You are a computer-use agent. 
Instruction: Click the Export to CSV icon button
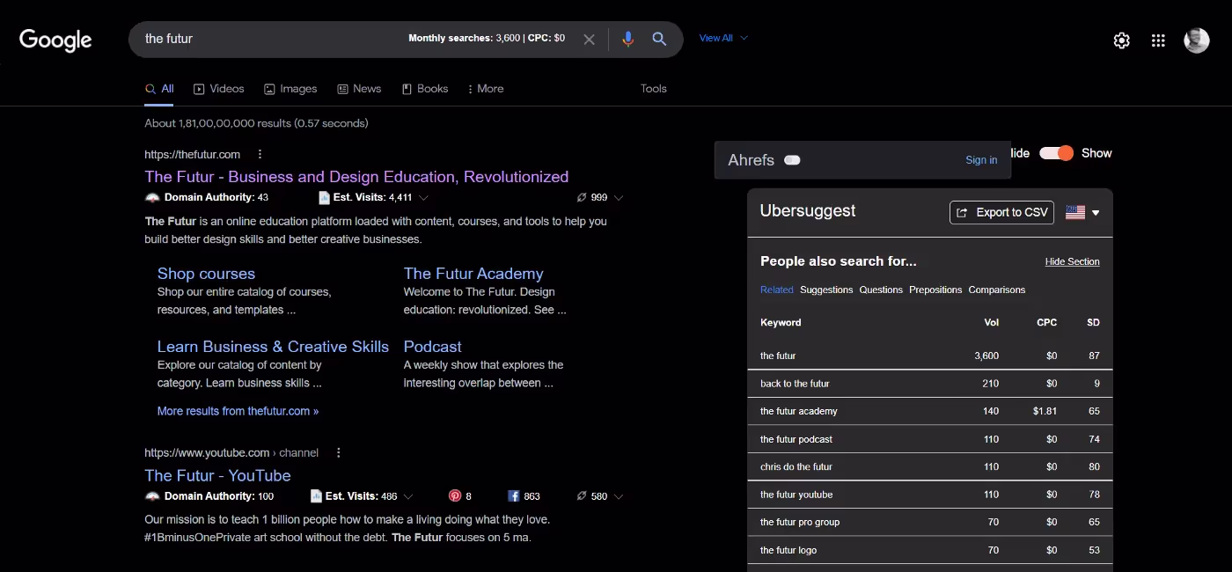[x=1001, y=212]
